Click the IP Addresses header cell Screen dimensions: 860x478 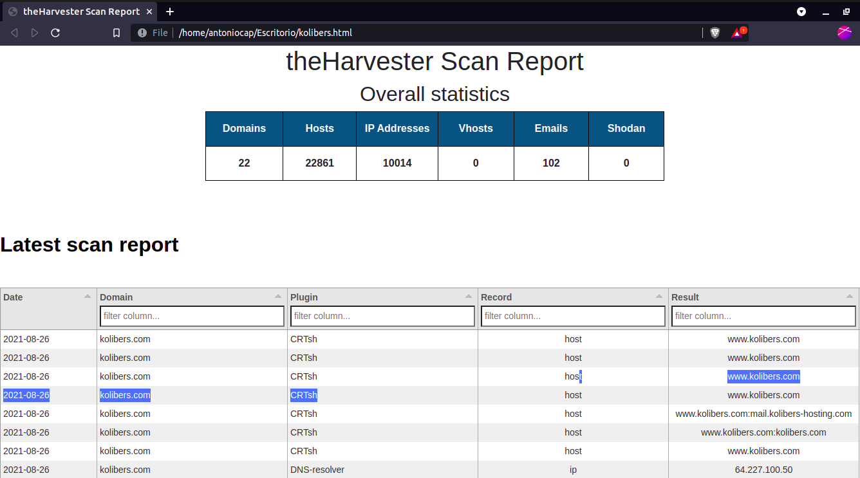[397, 129]
